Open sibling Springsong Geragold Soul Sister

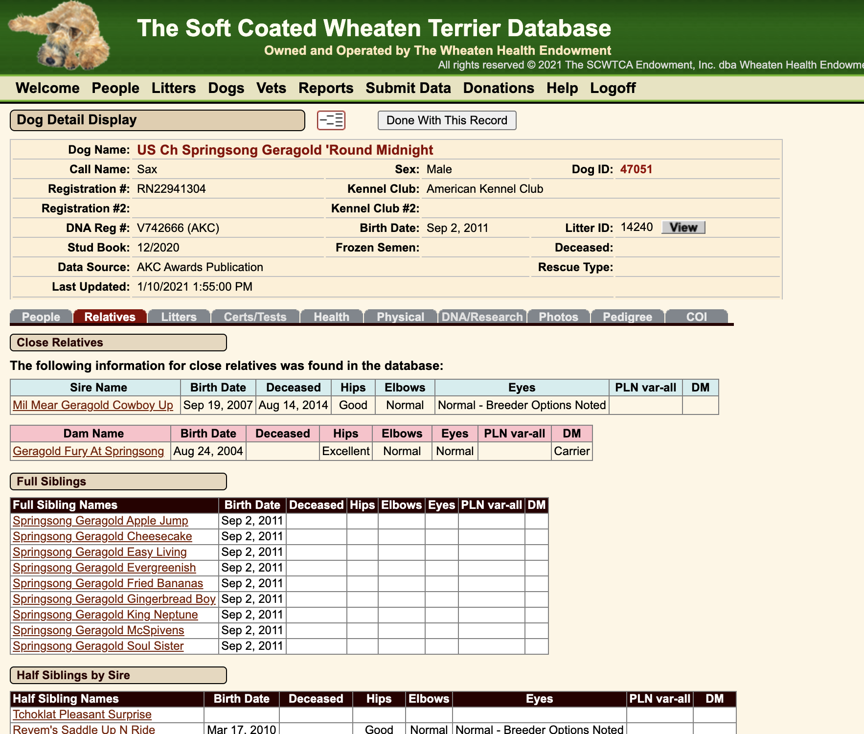[x=98, y=646]
